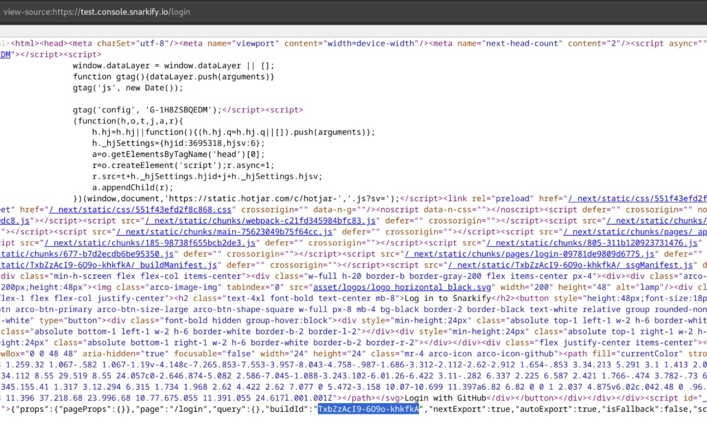Click the DM link near the top left
Viewport: 707px width, 424px height.
pyautogui.click(x=5, y=54)
